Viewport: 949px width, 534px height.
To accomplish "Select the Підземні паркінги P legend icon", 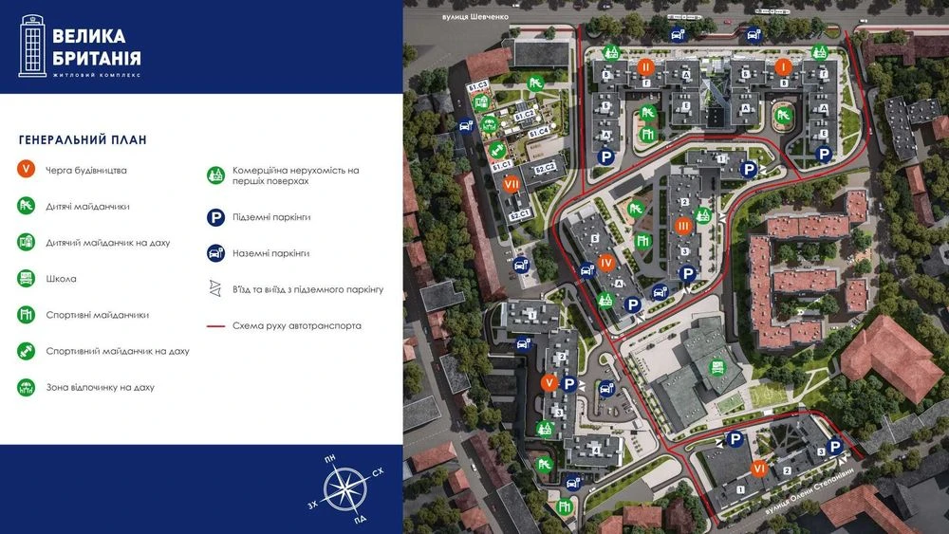I will tap(216, 217).
